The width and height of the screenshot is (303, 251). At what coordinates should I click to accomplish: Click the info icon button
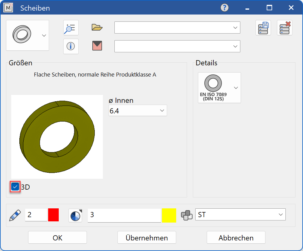coord(71,46)
